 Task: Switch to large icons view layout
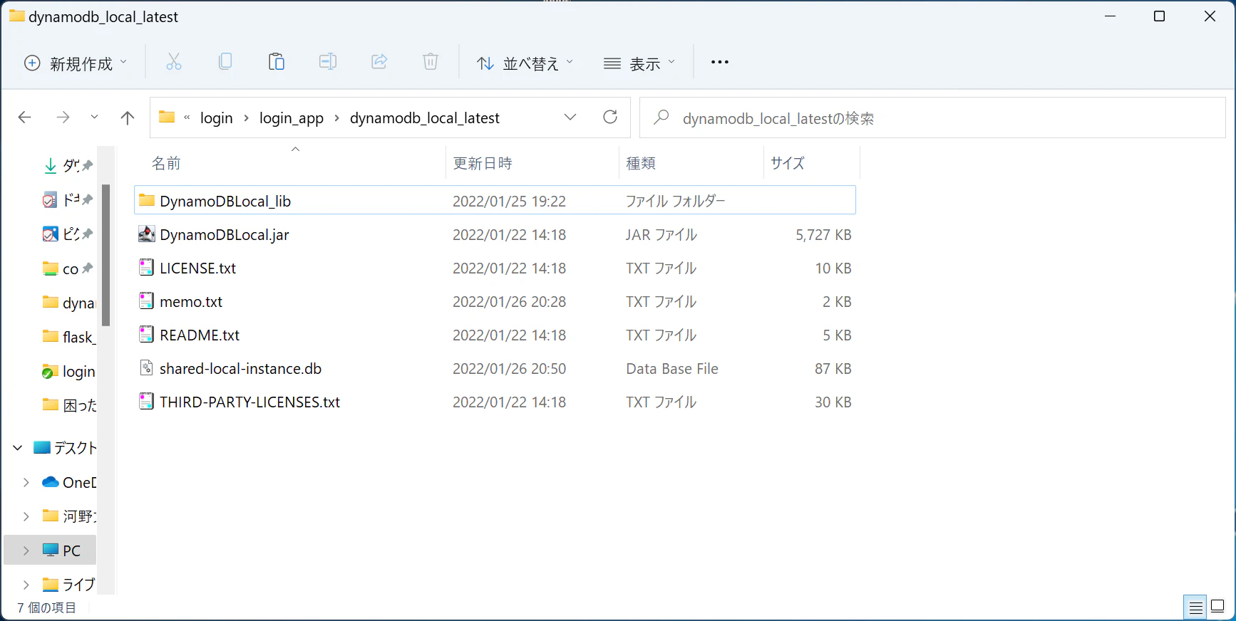[x=1218, y=607]
